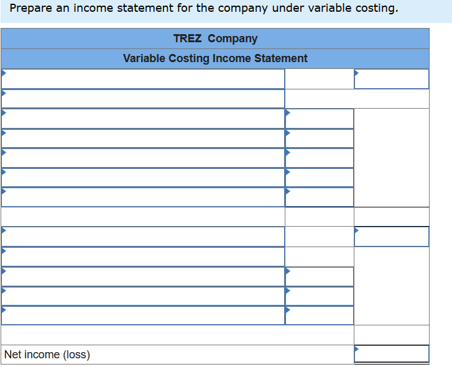Open the tenth label dropdown from the top
This screenshot has height=367, width=452.
tap(143, 276)
